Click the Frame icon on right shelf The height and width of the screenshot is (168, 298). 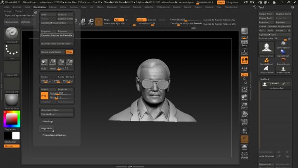click(x=244, y=89)
